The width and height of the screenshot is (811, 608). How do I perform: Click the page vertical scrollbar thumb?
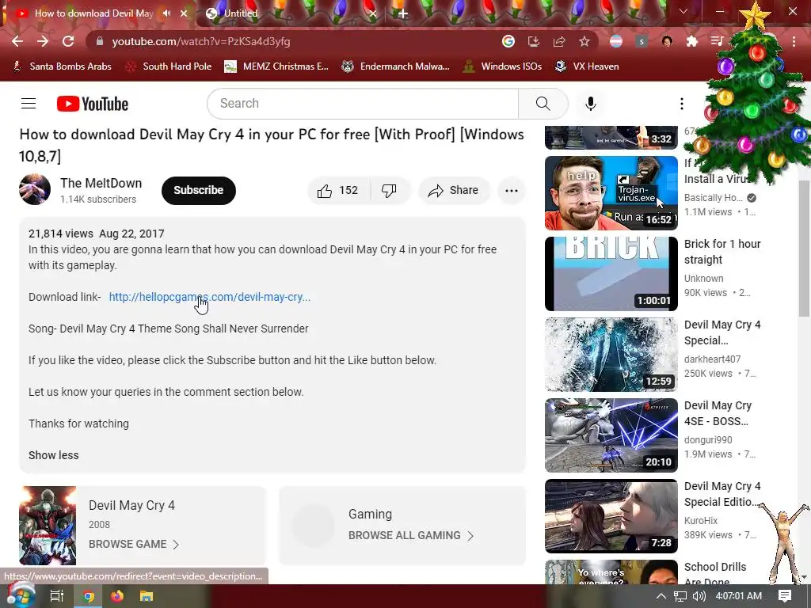pos(804,248)
